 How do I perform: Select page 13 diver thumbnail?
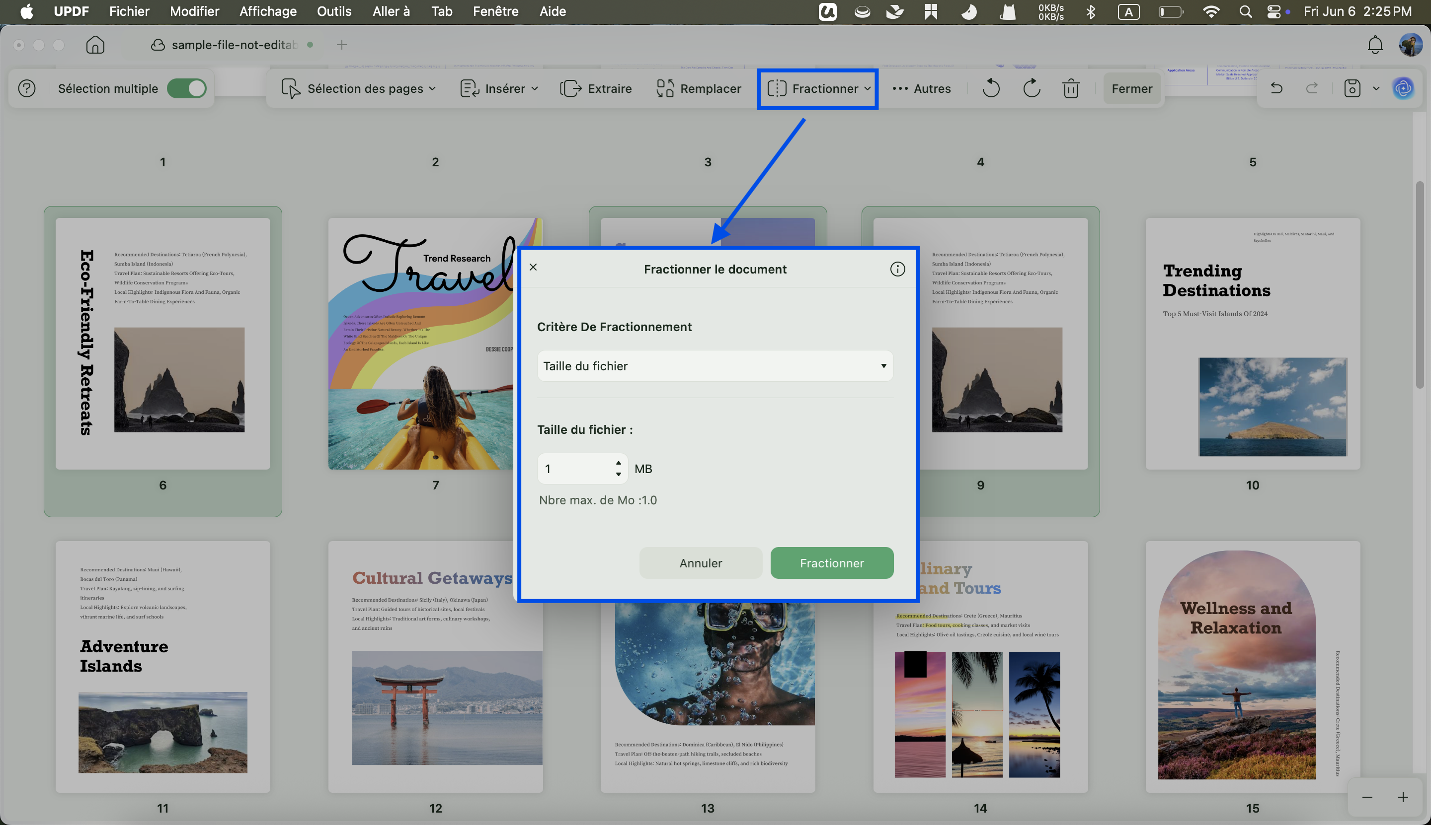click(x=708, y=697)
